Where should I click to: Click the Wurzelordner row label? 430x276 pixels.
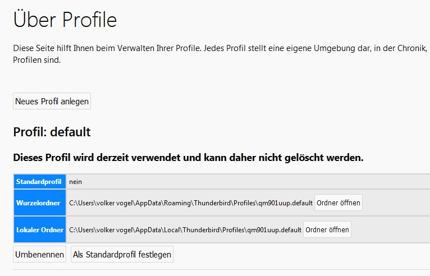coord(39,203)
